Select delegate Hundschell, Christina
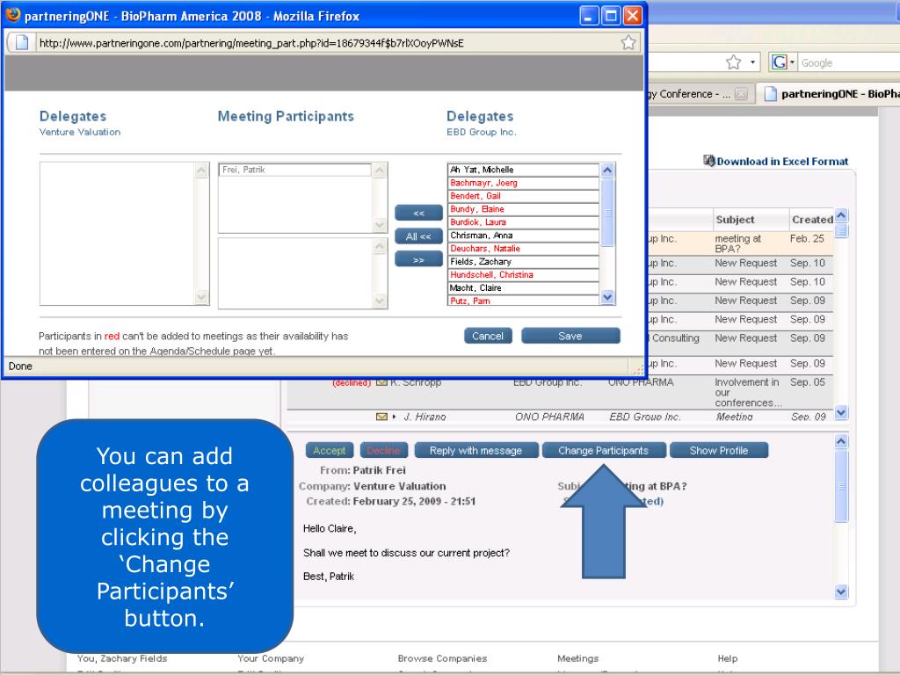This screenshot has height=675, width=900. 523,275
